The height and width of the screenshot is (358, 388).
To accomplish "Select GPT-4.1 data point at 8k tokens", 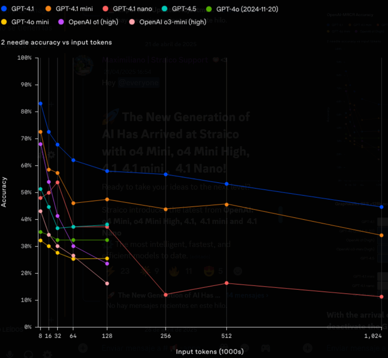I will pos(41,104).
